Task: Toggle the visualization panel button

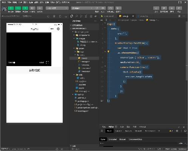Action: [x=32, y=8]
